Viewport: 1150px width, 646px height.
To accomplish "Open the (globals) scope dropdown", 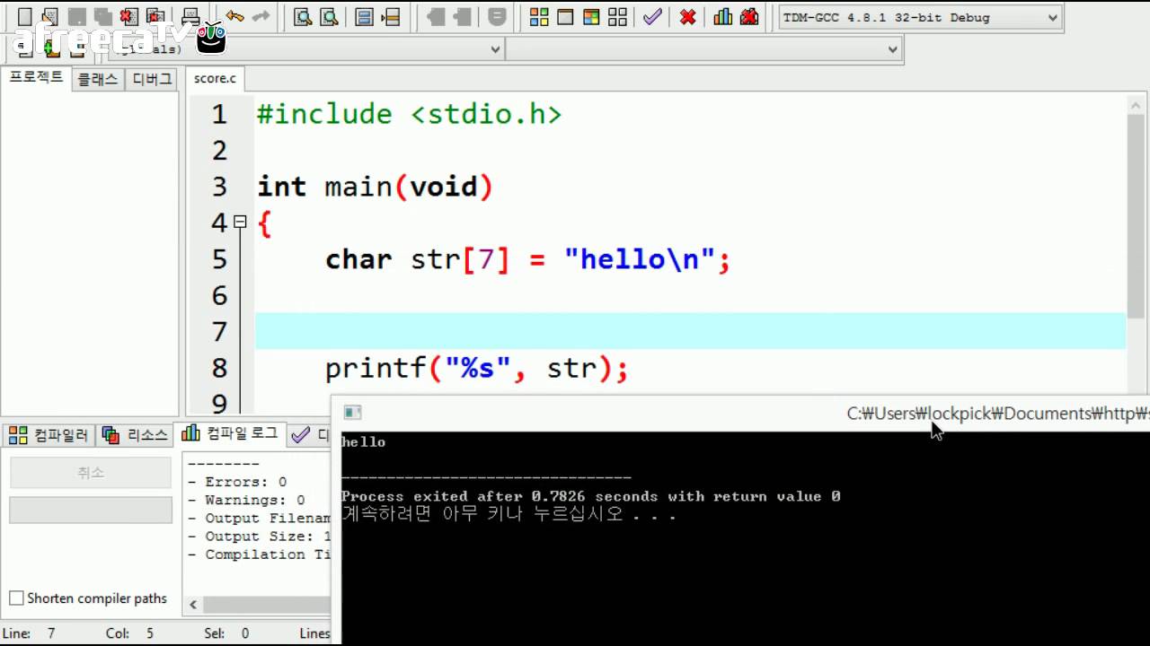I will pos(305,49).
